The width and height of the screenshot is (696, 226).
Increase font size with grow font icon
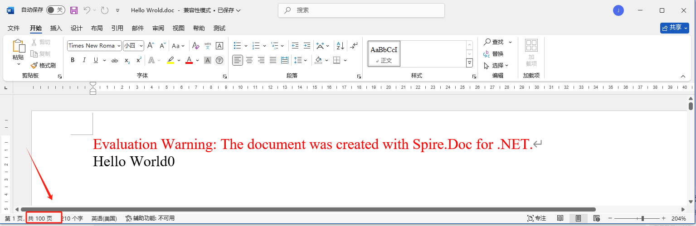[x=151, y=46]
